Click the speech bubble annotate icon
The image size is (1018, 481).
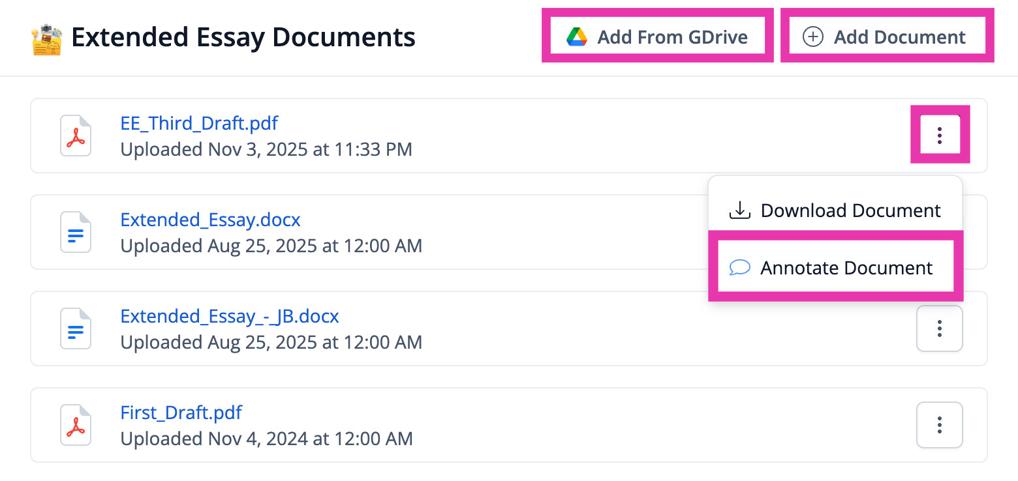[x=739, y=268]
